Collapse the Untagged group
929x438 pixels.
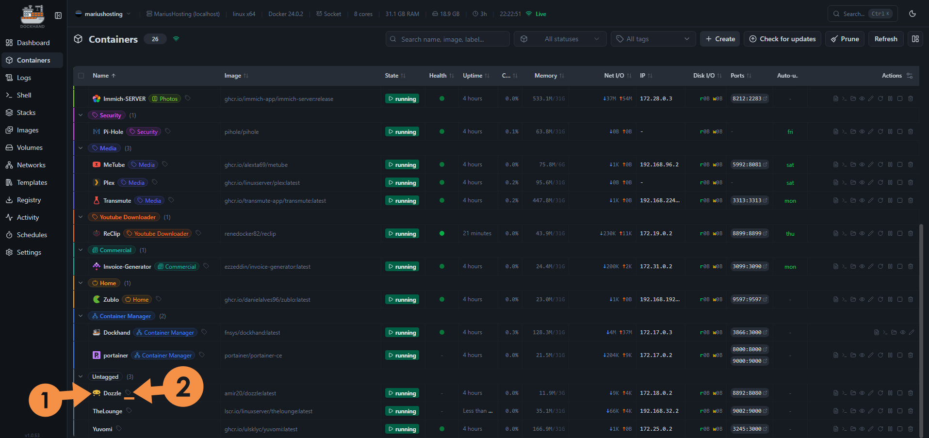(81, 376)
